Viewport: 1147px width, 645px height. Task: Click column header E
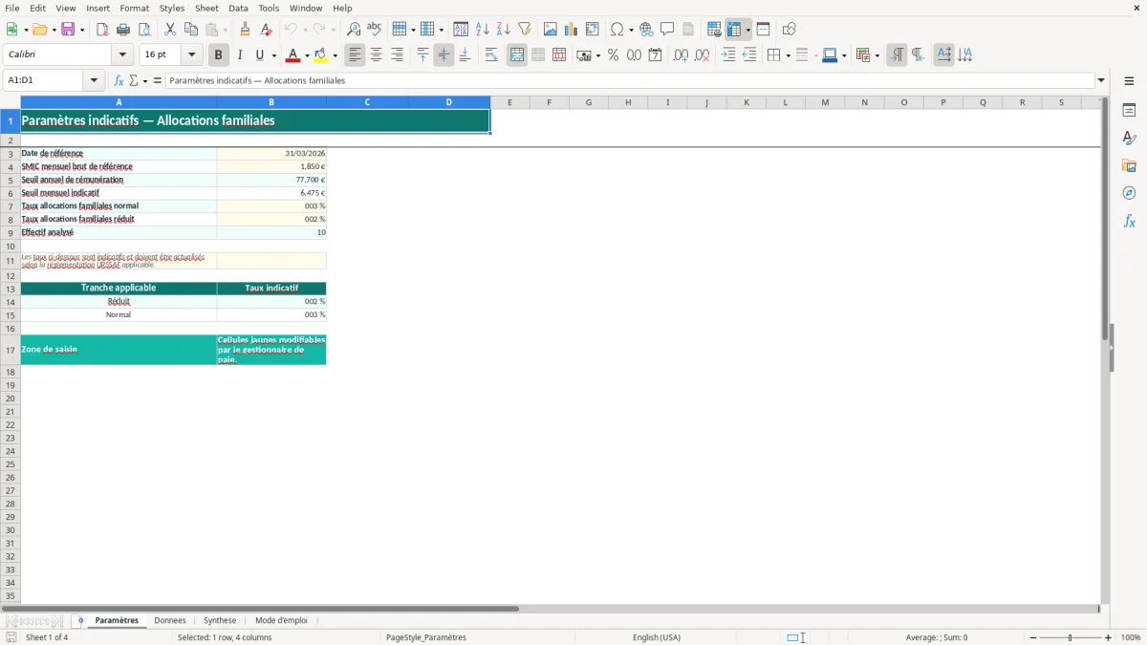tap(509, 102)
